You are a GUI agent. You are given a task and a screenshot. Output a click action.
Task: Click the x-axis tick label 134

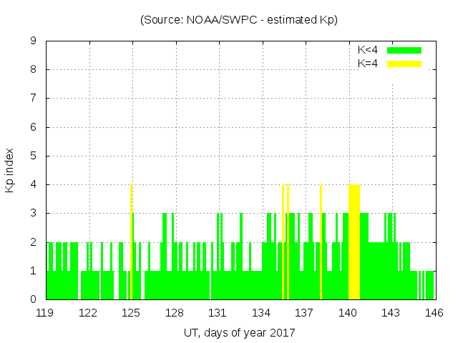(261, 313)
